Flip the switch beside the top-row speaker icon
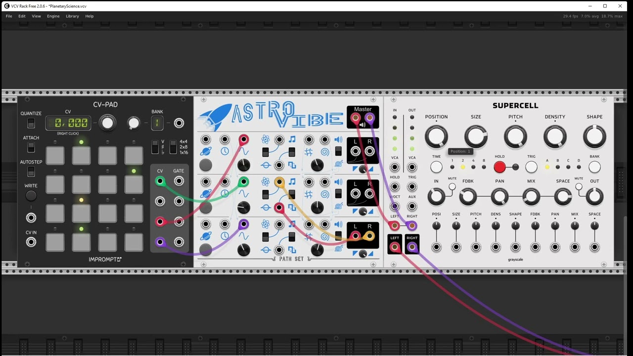 coord(338,151)
